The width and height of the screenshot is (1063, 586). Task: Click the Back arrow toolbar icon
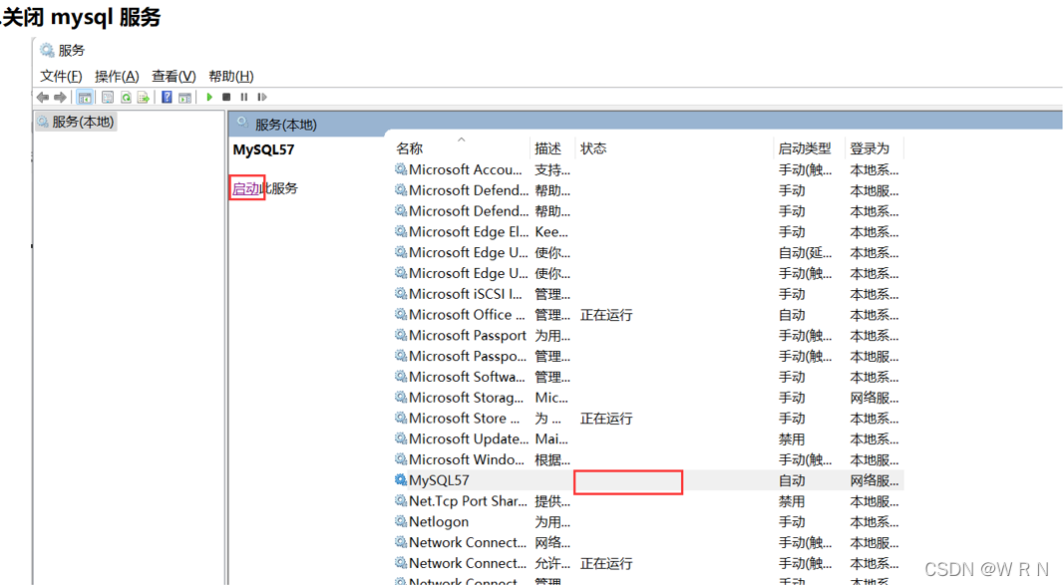pyautogui.click(x=43, y=98)
